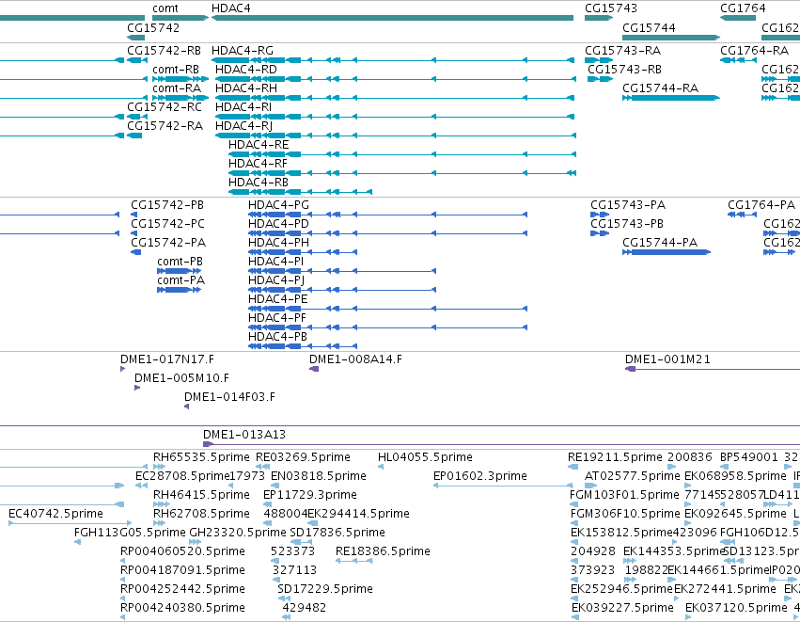Click transcript CG15742-RB label
The image size is (800, 622).
pyautogui.click(x=164, y=51)
